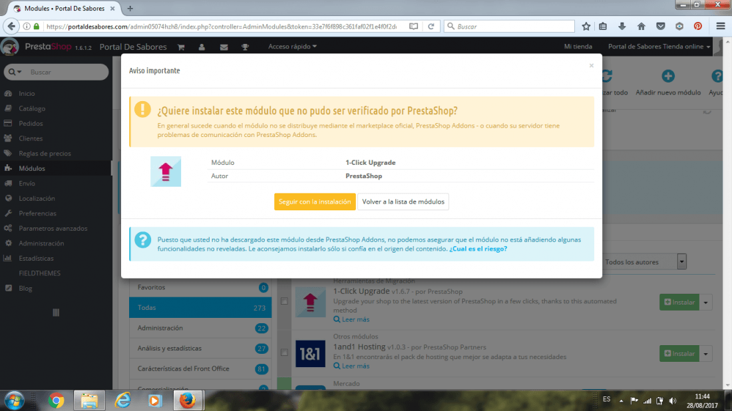The image size is (732, 411).
Task: Reload the page with the refresh icon
Action: (431, 27)
